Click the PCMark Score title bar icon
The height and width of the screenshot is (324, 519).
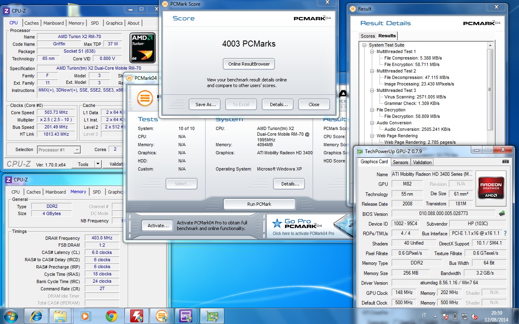click(165, 4)
